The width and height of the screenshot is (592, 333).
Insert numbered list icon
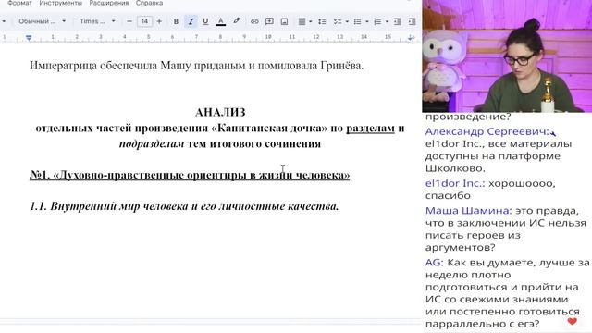[377, 21]
